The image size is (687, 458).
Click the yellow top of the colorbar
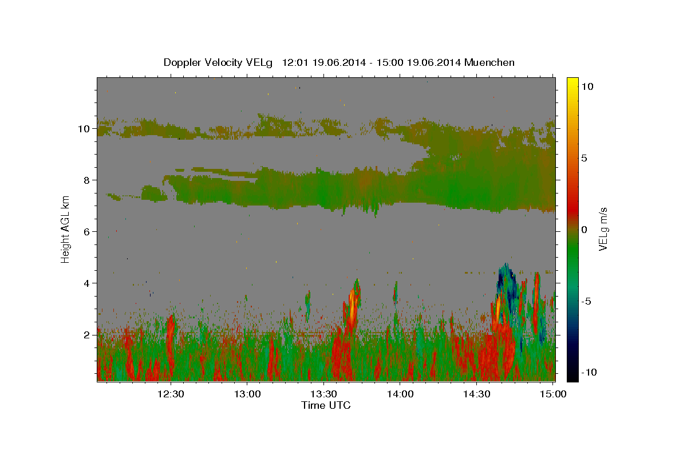pyautogui.click(x=572, y=83)
